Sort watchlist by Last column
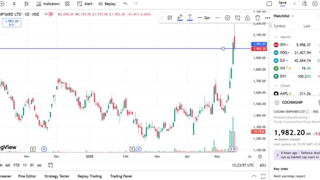This screenshot has width=320, height=180. (x=307, y=26)
